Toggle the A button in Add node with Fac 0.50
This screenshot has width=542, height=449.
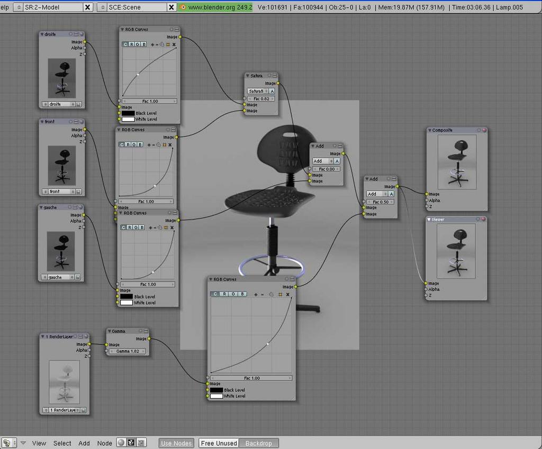[391, 194]
